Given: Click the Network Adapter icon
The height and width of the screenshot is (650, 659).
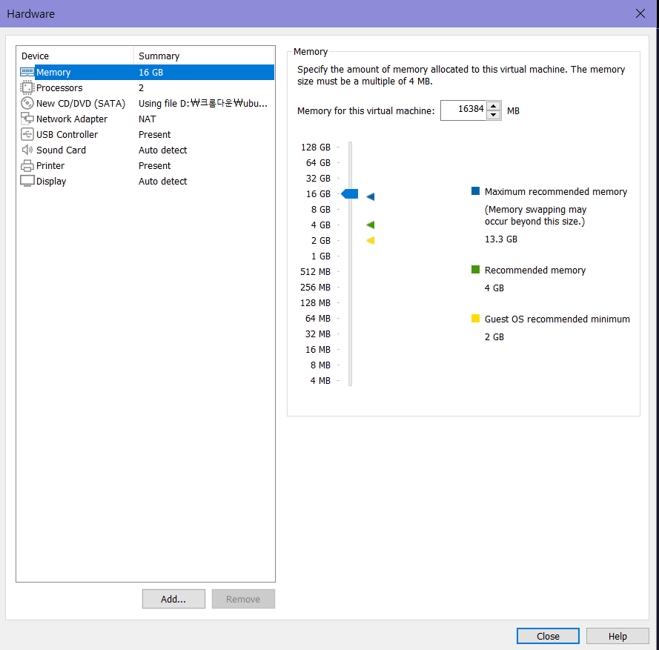Looking at the screenshot, I should (27, 119).
